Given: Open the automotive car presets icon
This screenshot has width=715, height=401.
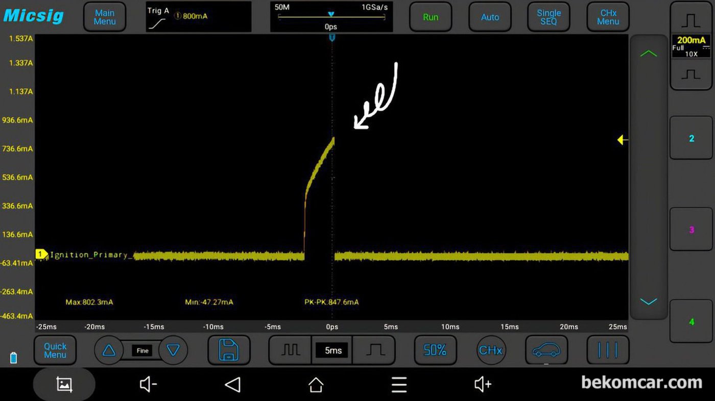Looking at the screenshot, I should coord(546,350).
